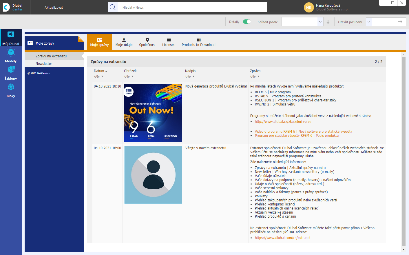Open the Modely sidebar section
The image size is (409, 255).
[x=11, y=55]
